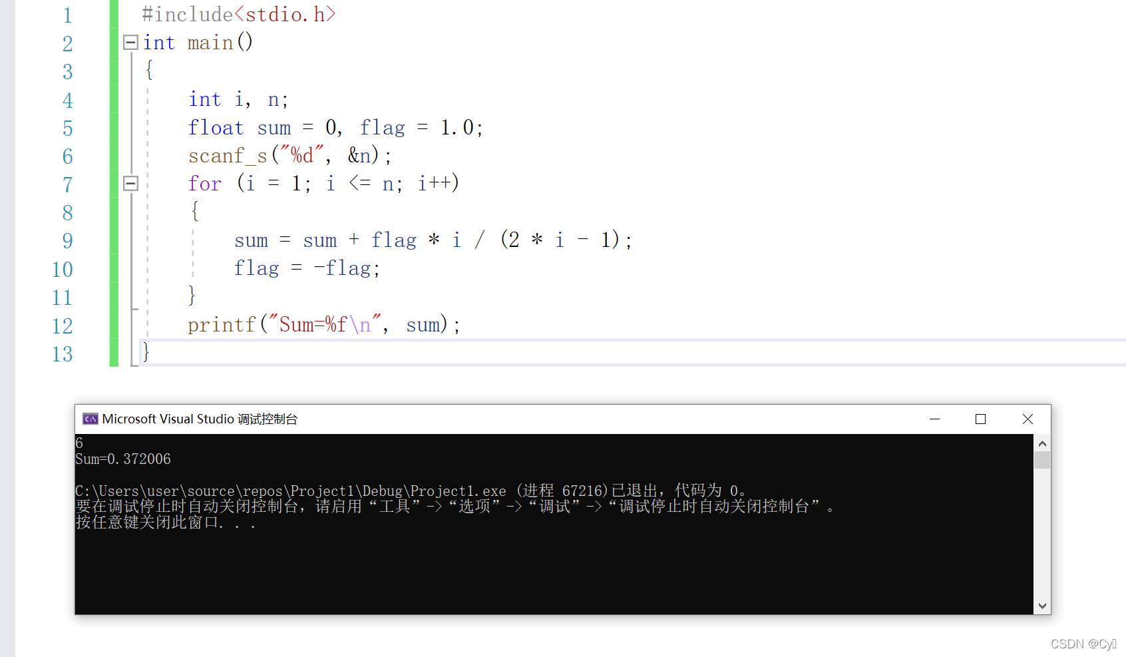Click the Project1.exe exit path line
This screenshot has width=1126, height=657.
411,491
